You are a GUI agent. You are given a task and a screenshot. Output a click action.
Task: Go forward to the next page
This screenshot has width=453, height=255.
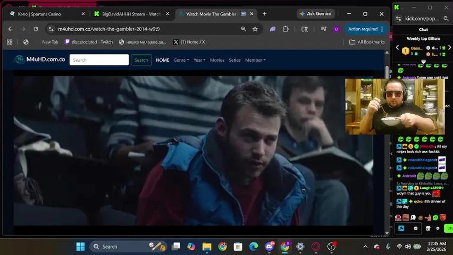(x=23, y=29)
